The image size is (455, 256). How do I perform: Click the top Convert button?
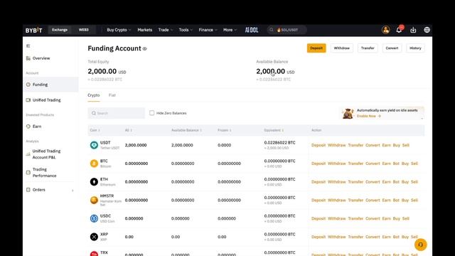click(x=392, y=48)
